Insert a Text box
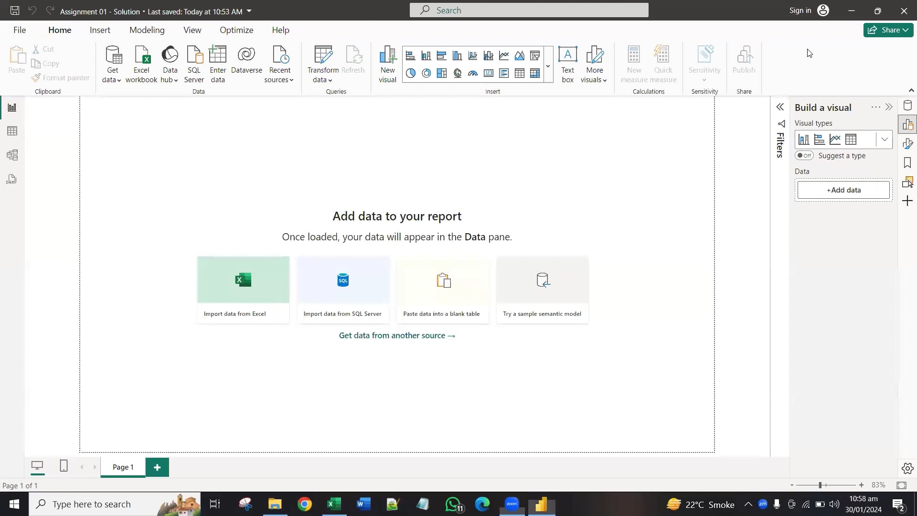The image size is (917, 516). point(567,64)
